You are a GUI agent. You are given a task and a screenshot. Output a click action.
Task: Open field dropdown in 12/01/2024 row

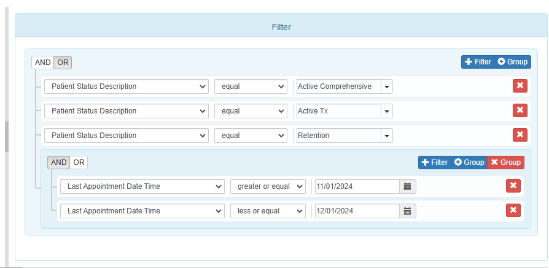pyautogui.click(x=142, y=211)
